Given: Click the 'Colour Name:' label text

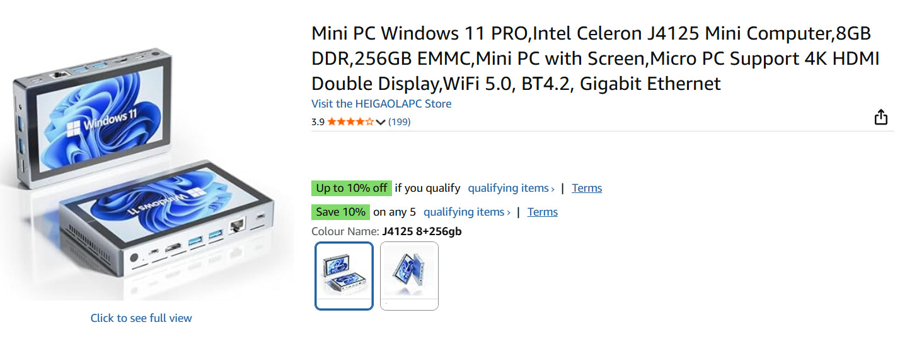Looking at the screenshot, I should (345, 231).
